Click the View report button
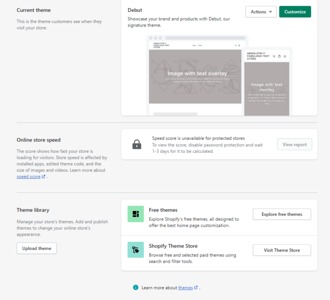The width and height of the screenshot is (330, 300). tap(295, 145)
